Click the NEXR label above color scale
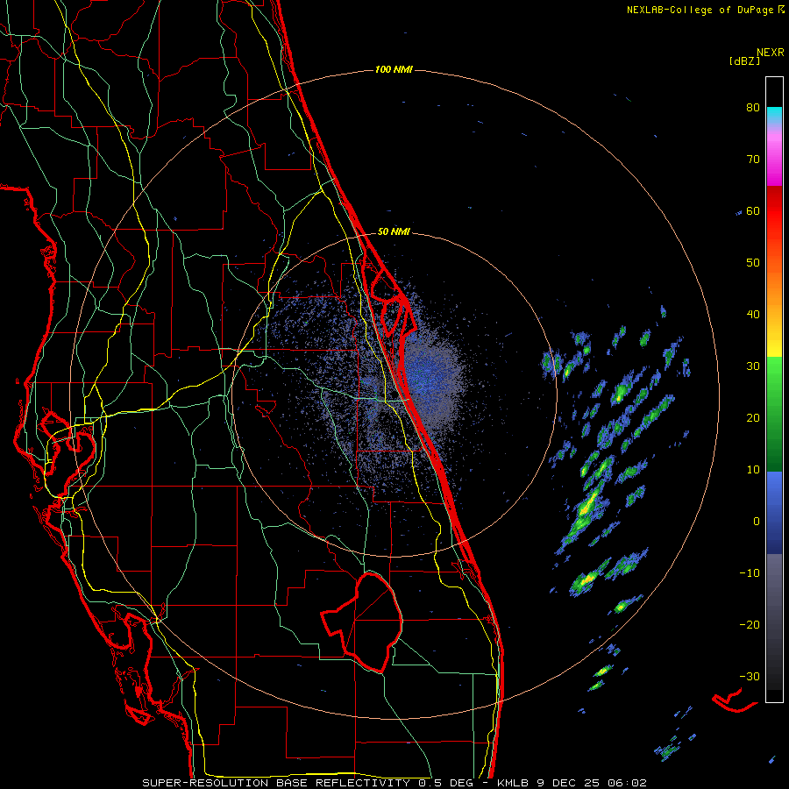789x789 pixels. (770, 53)
